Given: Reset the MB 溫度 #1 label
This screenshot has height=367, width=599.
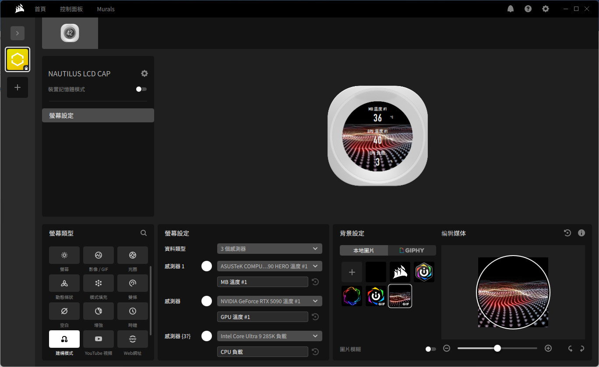Looking at the screenshot, I should tap(315, 282).
